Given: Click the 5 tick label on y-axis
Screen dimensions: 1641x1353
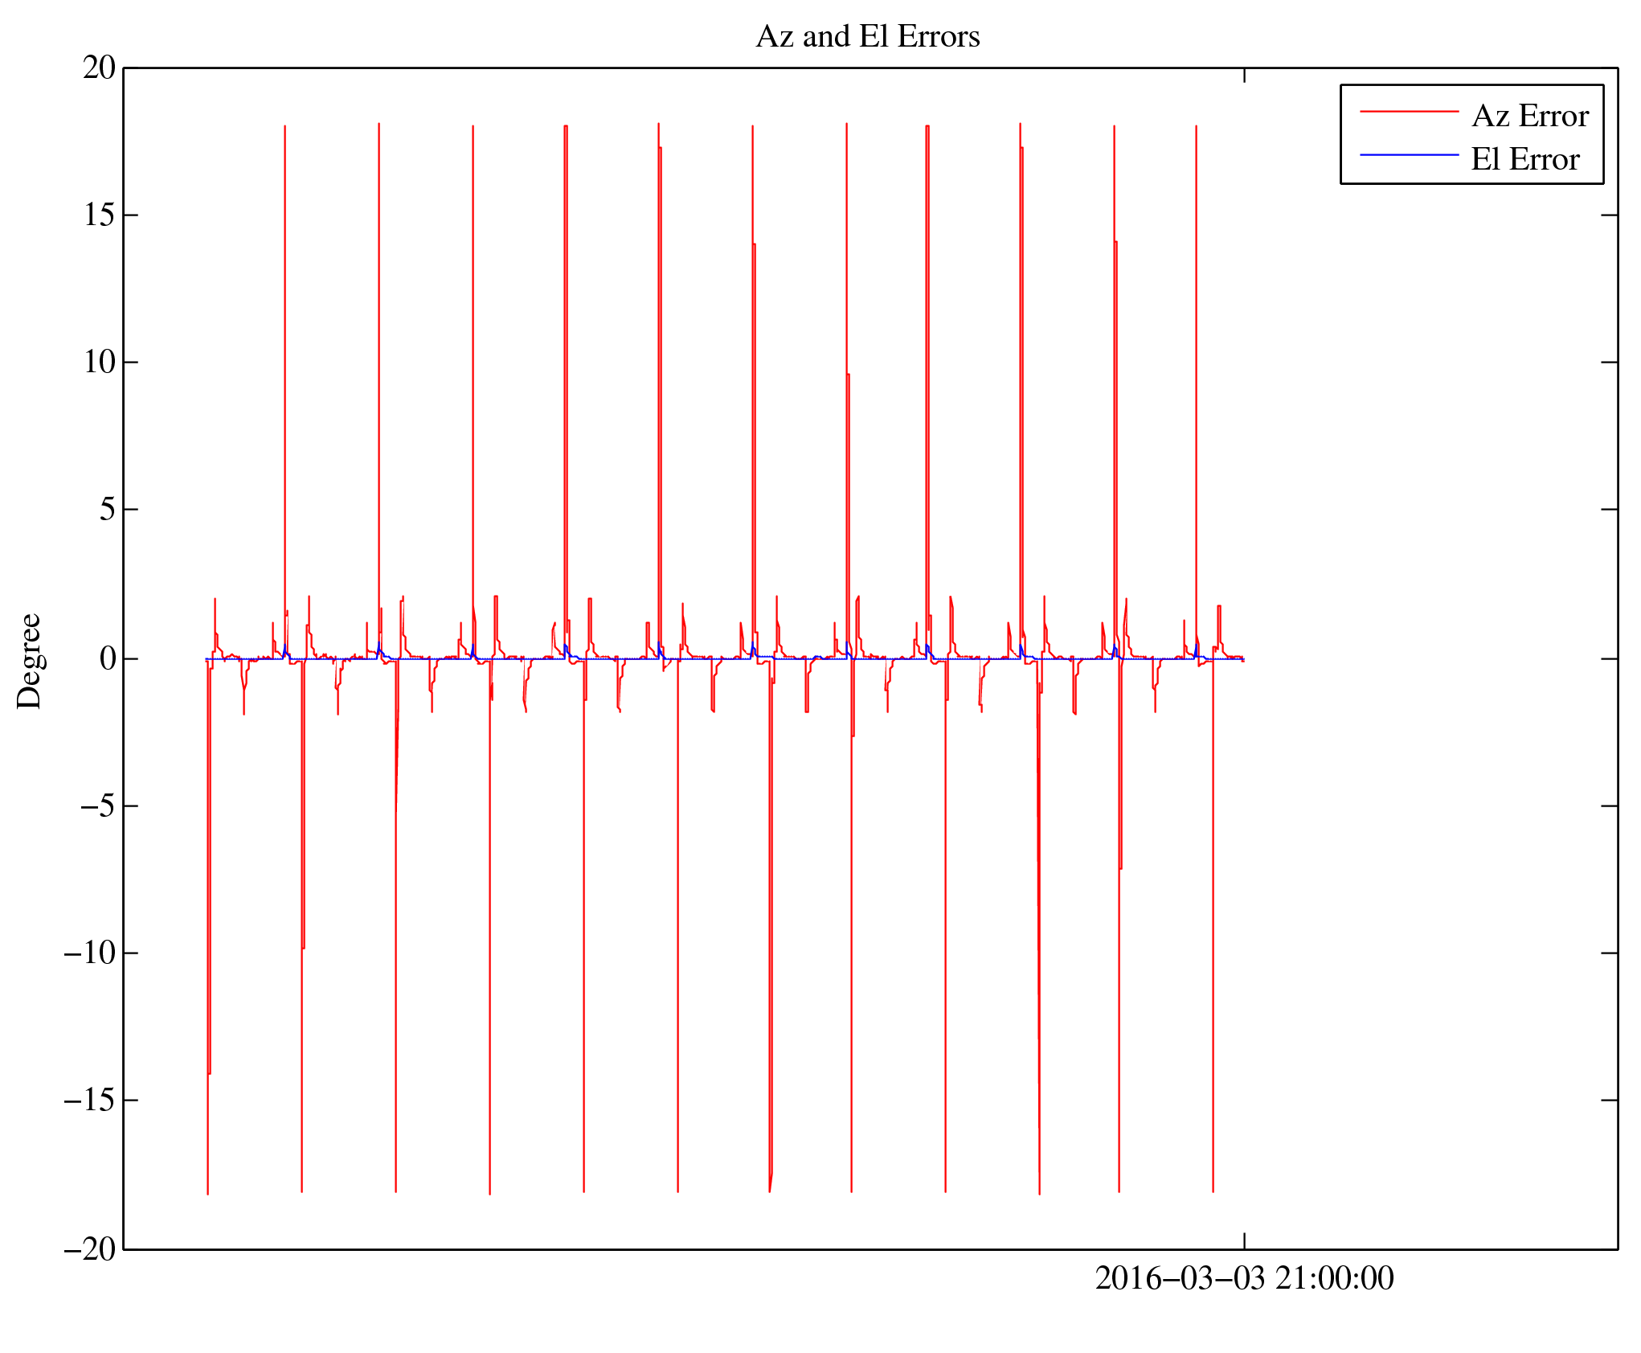Looking at the screenshot, I should point(108,509).
